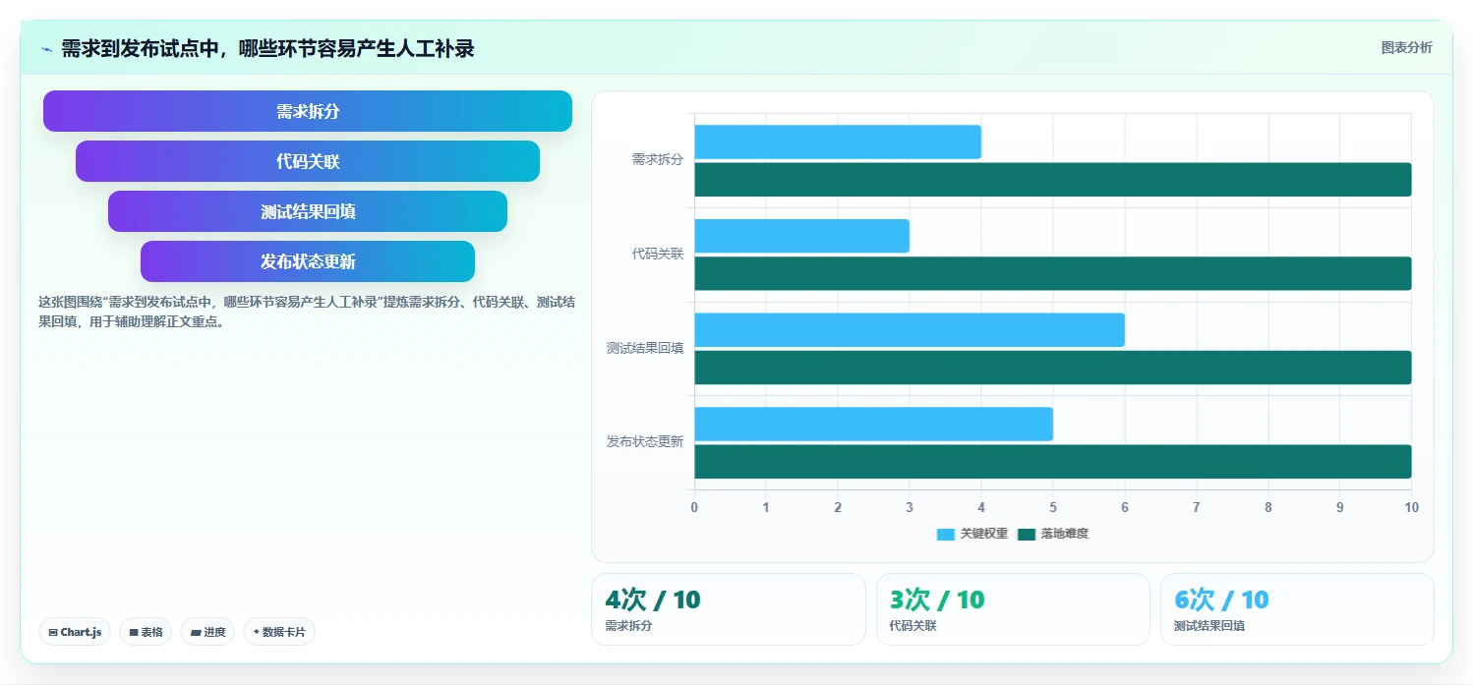The width and height of the screenshot is (1473, 685).
Task: Click the 代码关联 dark green bar
Action: click(x=1053, y=273)
